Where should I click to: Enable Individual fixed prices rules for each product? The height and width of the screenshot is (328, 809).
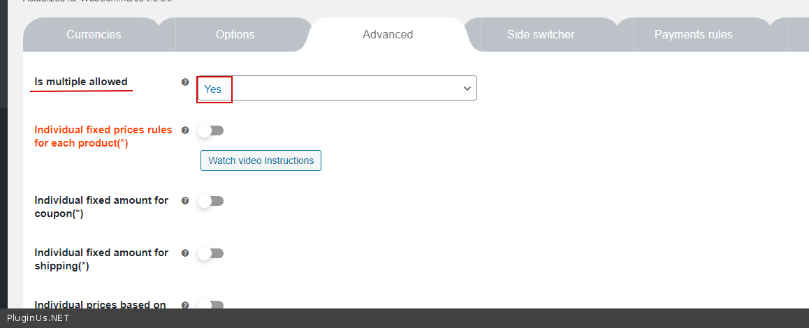point(210,131)
